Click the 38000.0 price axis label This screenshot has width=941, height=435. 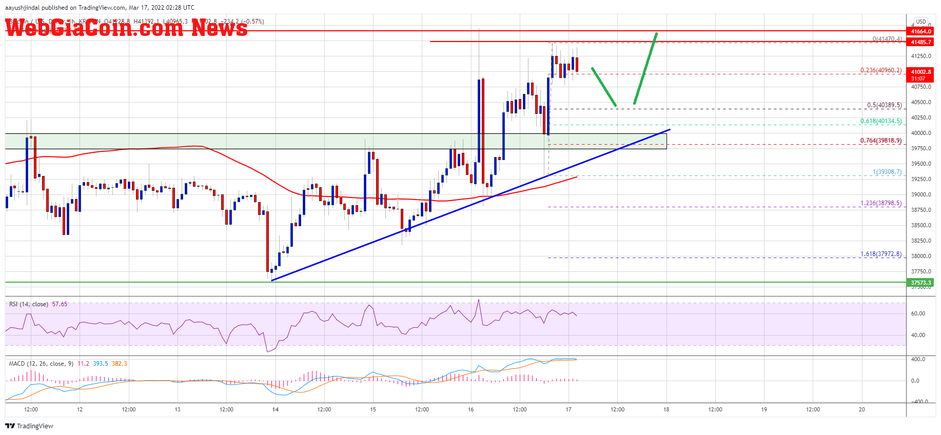tap(921, 256)
